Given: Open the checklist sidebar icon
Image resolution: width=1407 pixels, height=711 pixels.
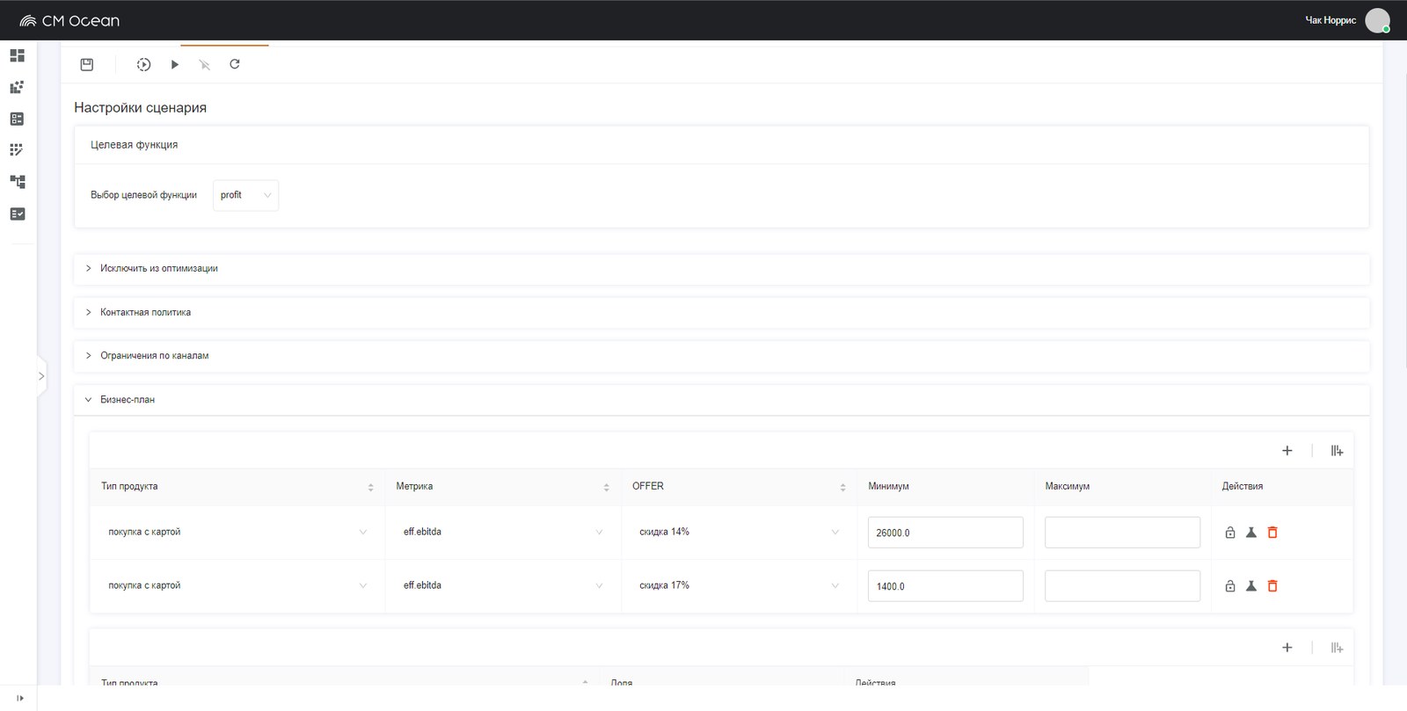Looking at the screenshot, I should tap(17, 214).
